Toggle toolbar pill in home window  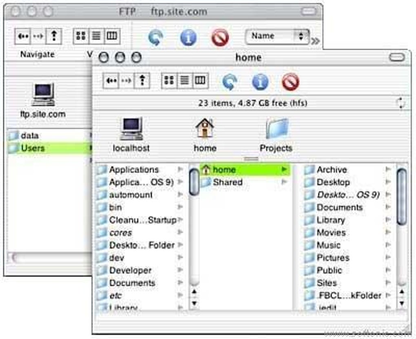tap(397, 57)
